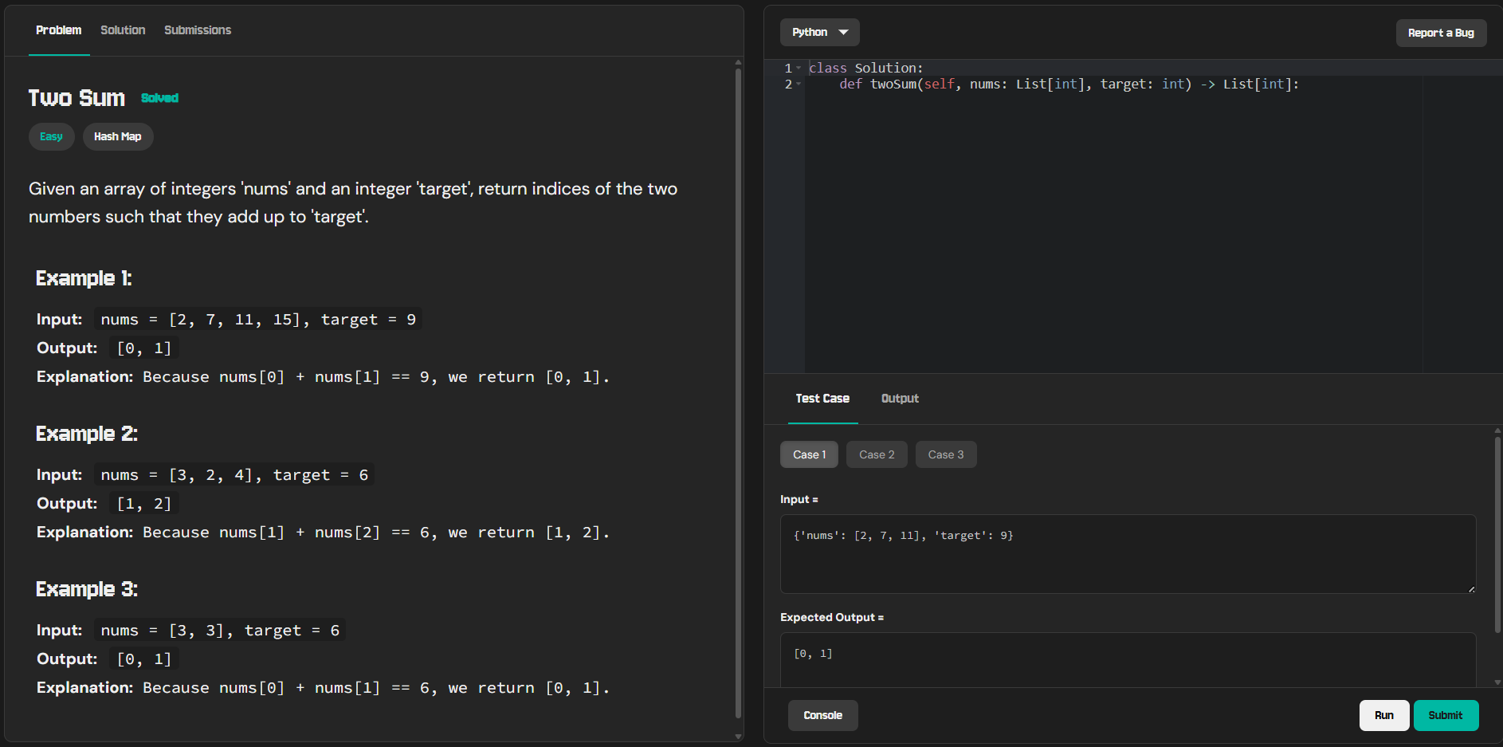The height and width of the screenshot is (747, 1503).
Task: Click the Easy difficulty badge
Action: [51, 136]
